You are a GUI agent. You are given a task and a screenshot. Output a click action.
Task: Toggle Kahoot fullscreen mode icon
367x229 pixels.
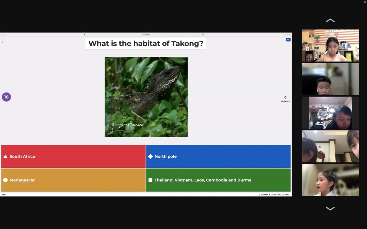point(2,39)
